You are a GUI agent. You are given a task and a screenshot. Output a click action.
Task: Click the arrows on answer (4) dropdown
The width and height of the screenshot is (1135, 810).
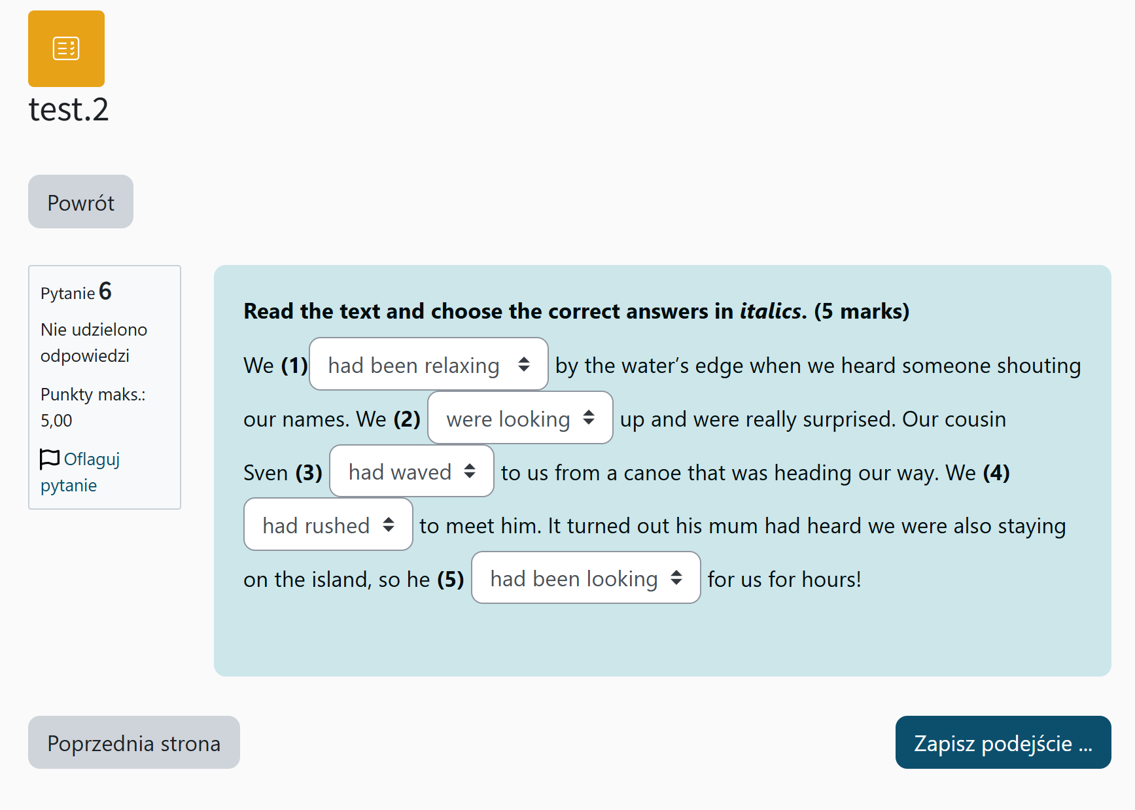[389, 525]
